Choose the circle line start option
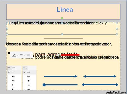The height and width of the screenshot is (94, 127). pyautogui.click(x=13, y=85)
